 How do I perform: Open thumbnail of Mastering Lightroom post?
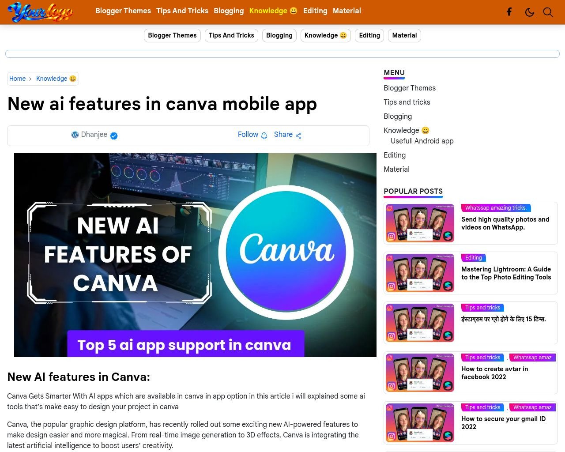pos(420,273)
